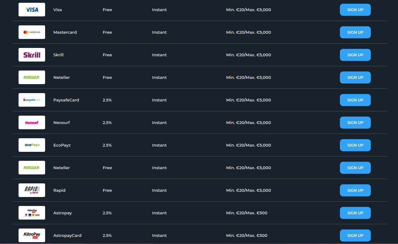Screen dimensions: 398x244
Task: Click the ecoPayz logo
Action: (32, 145)
